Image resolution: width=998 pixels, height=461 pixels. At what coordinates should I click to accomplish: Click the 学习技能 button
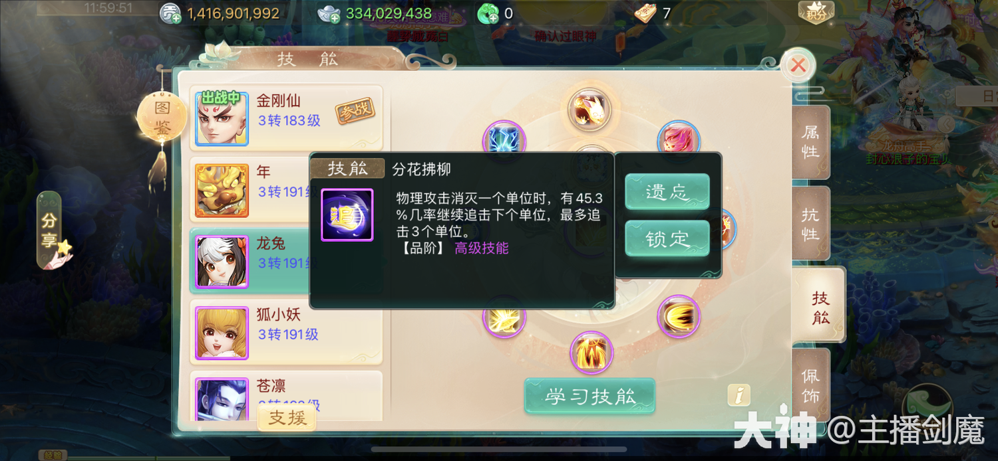tap(590, 397)
